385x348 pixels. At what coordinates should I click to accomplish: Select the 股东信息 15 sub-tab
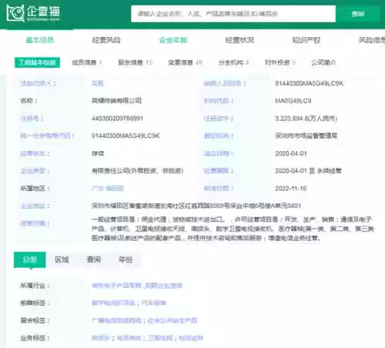point(135,62)
